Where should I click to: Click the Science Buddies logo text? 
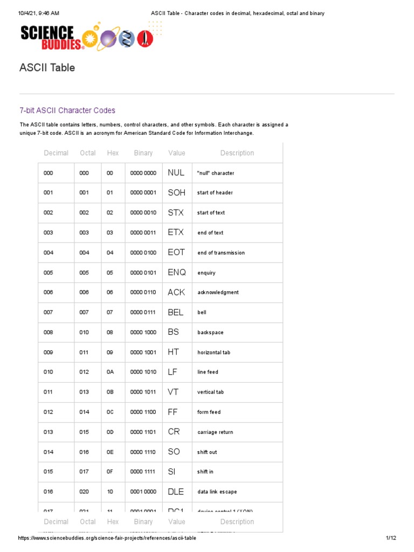pos(52,38)
